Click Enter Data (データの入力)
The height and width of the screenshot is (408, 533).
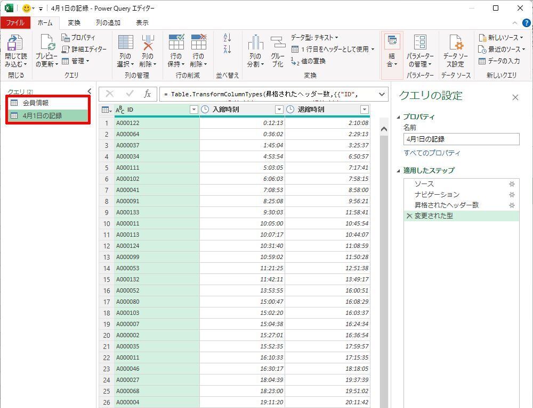(499, 61)
